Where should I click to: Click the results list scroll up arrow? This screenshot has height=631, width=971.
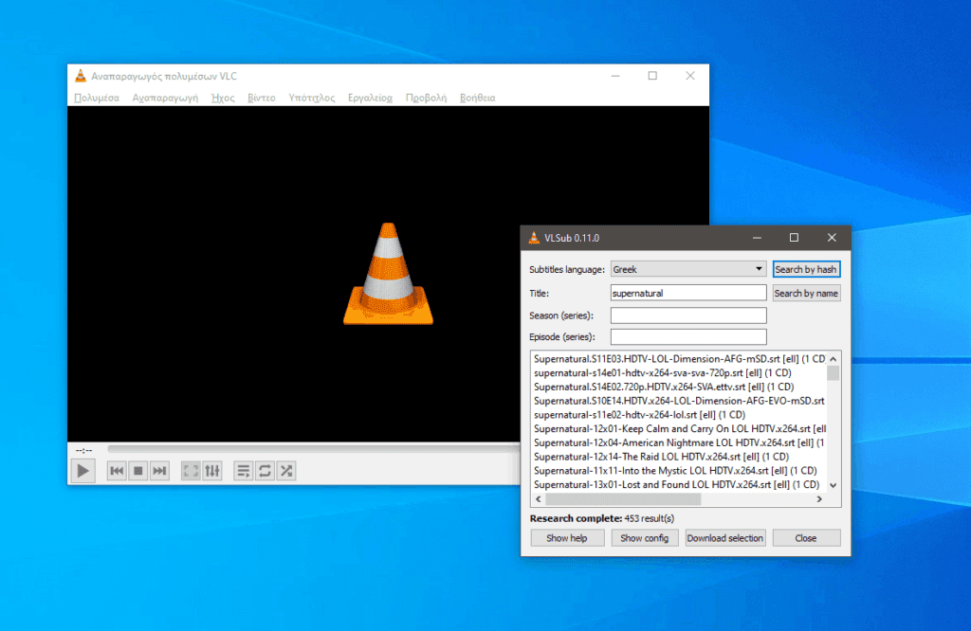click(834, 359)
